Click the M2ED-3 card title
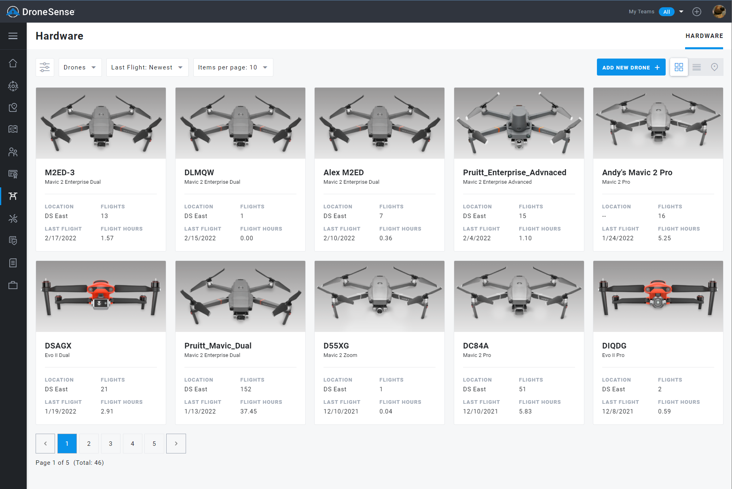 pyautogui.click(x=60, y=172)
